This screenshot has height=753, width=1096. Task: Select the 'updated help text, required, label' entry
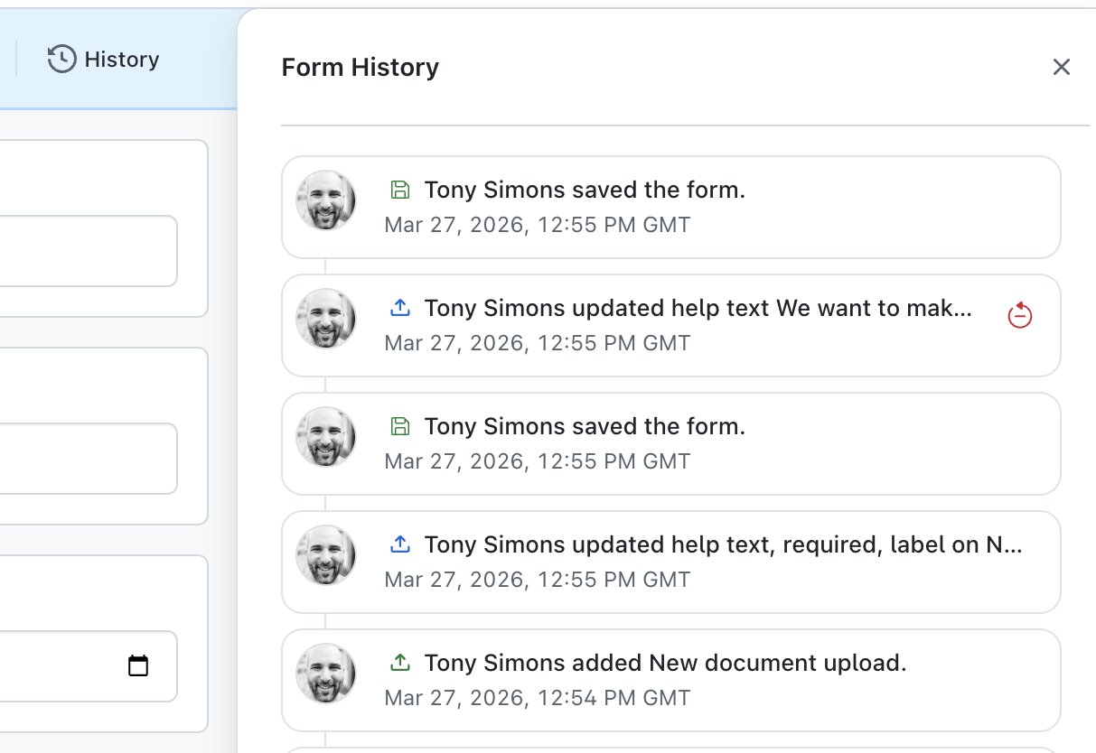[x=723, y=544]
